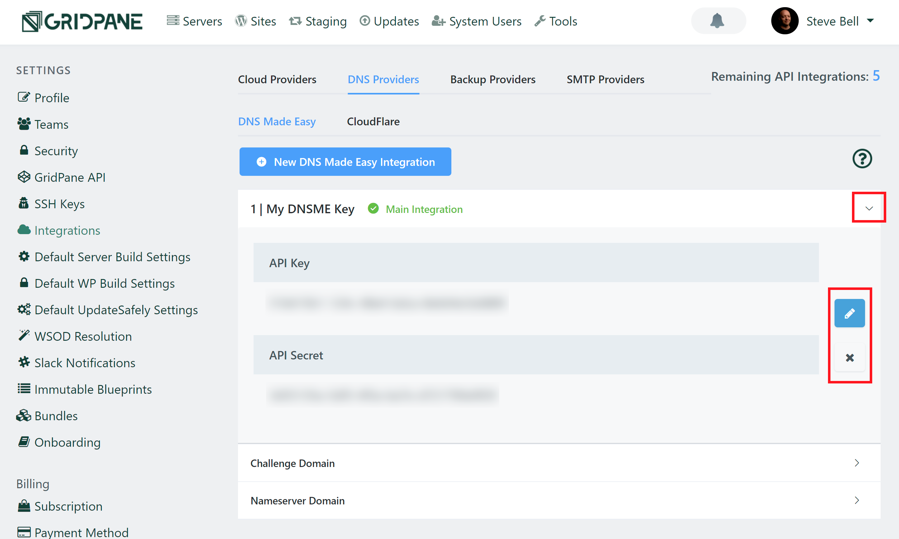
Task: Open WSOD Resolution settings
Action: tap(75, 336)
